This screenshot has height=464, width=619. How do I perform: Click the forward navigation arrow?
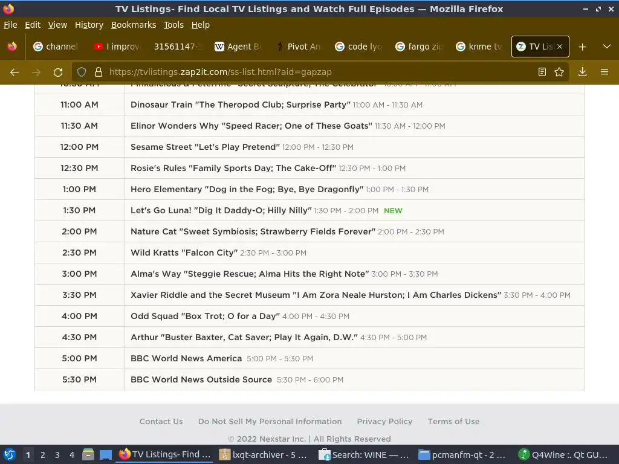click(36, 72)
